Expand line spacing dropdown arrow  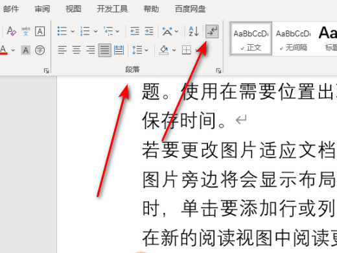(146, 51)
